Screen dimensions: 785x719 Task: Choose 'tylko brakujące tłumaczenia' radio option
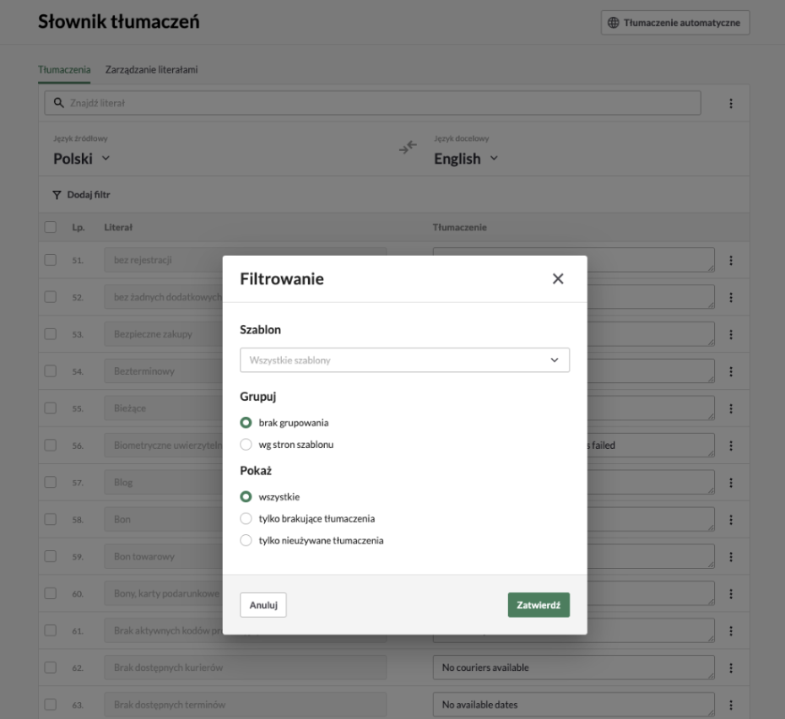click(x=246, y=519)
